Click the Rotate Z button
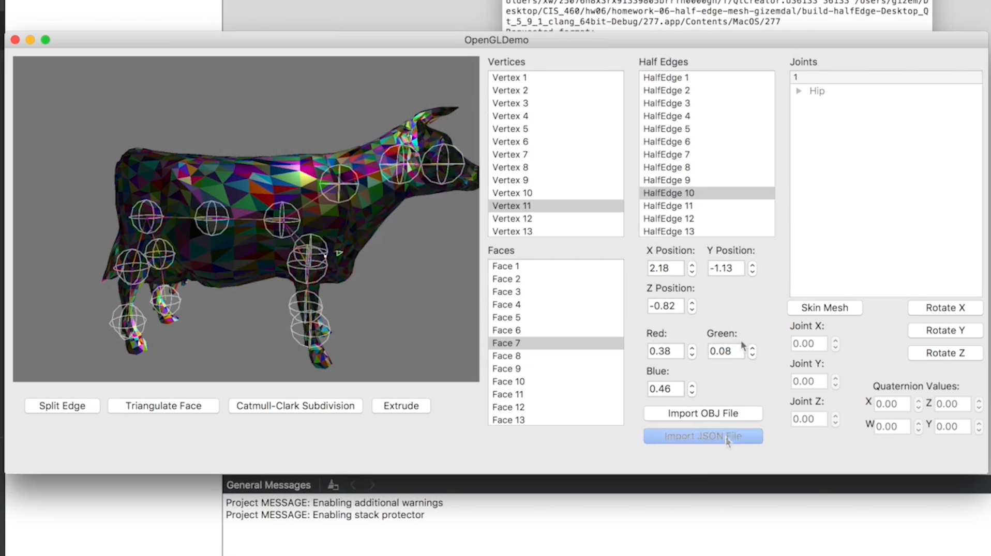 [x=945, y=353]
